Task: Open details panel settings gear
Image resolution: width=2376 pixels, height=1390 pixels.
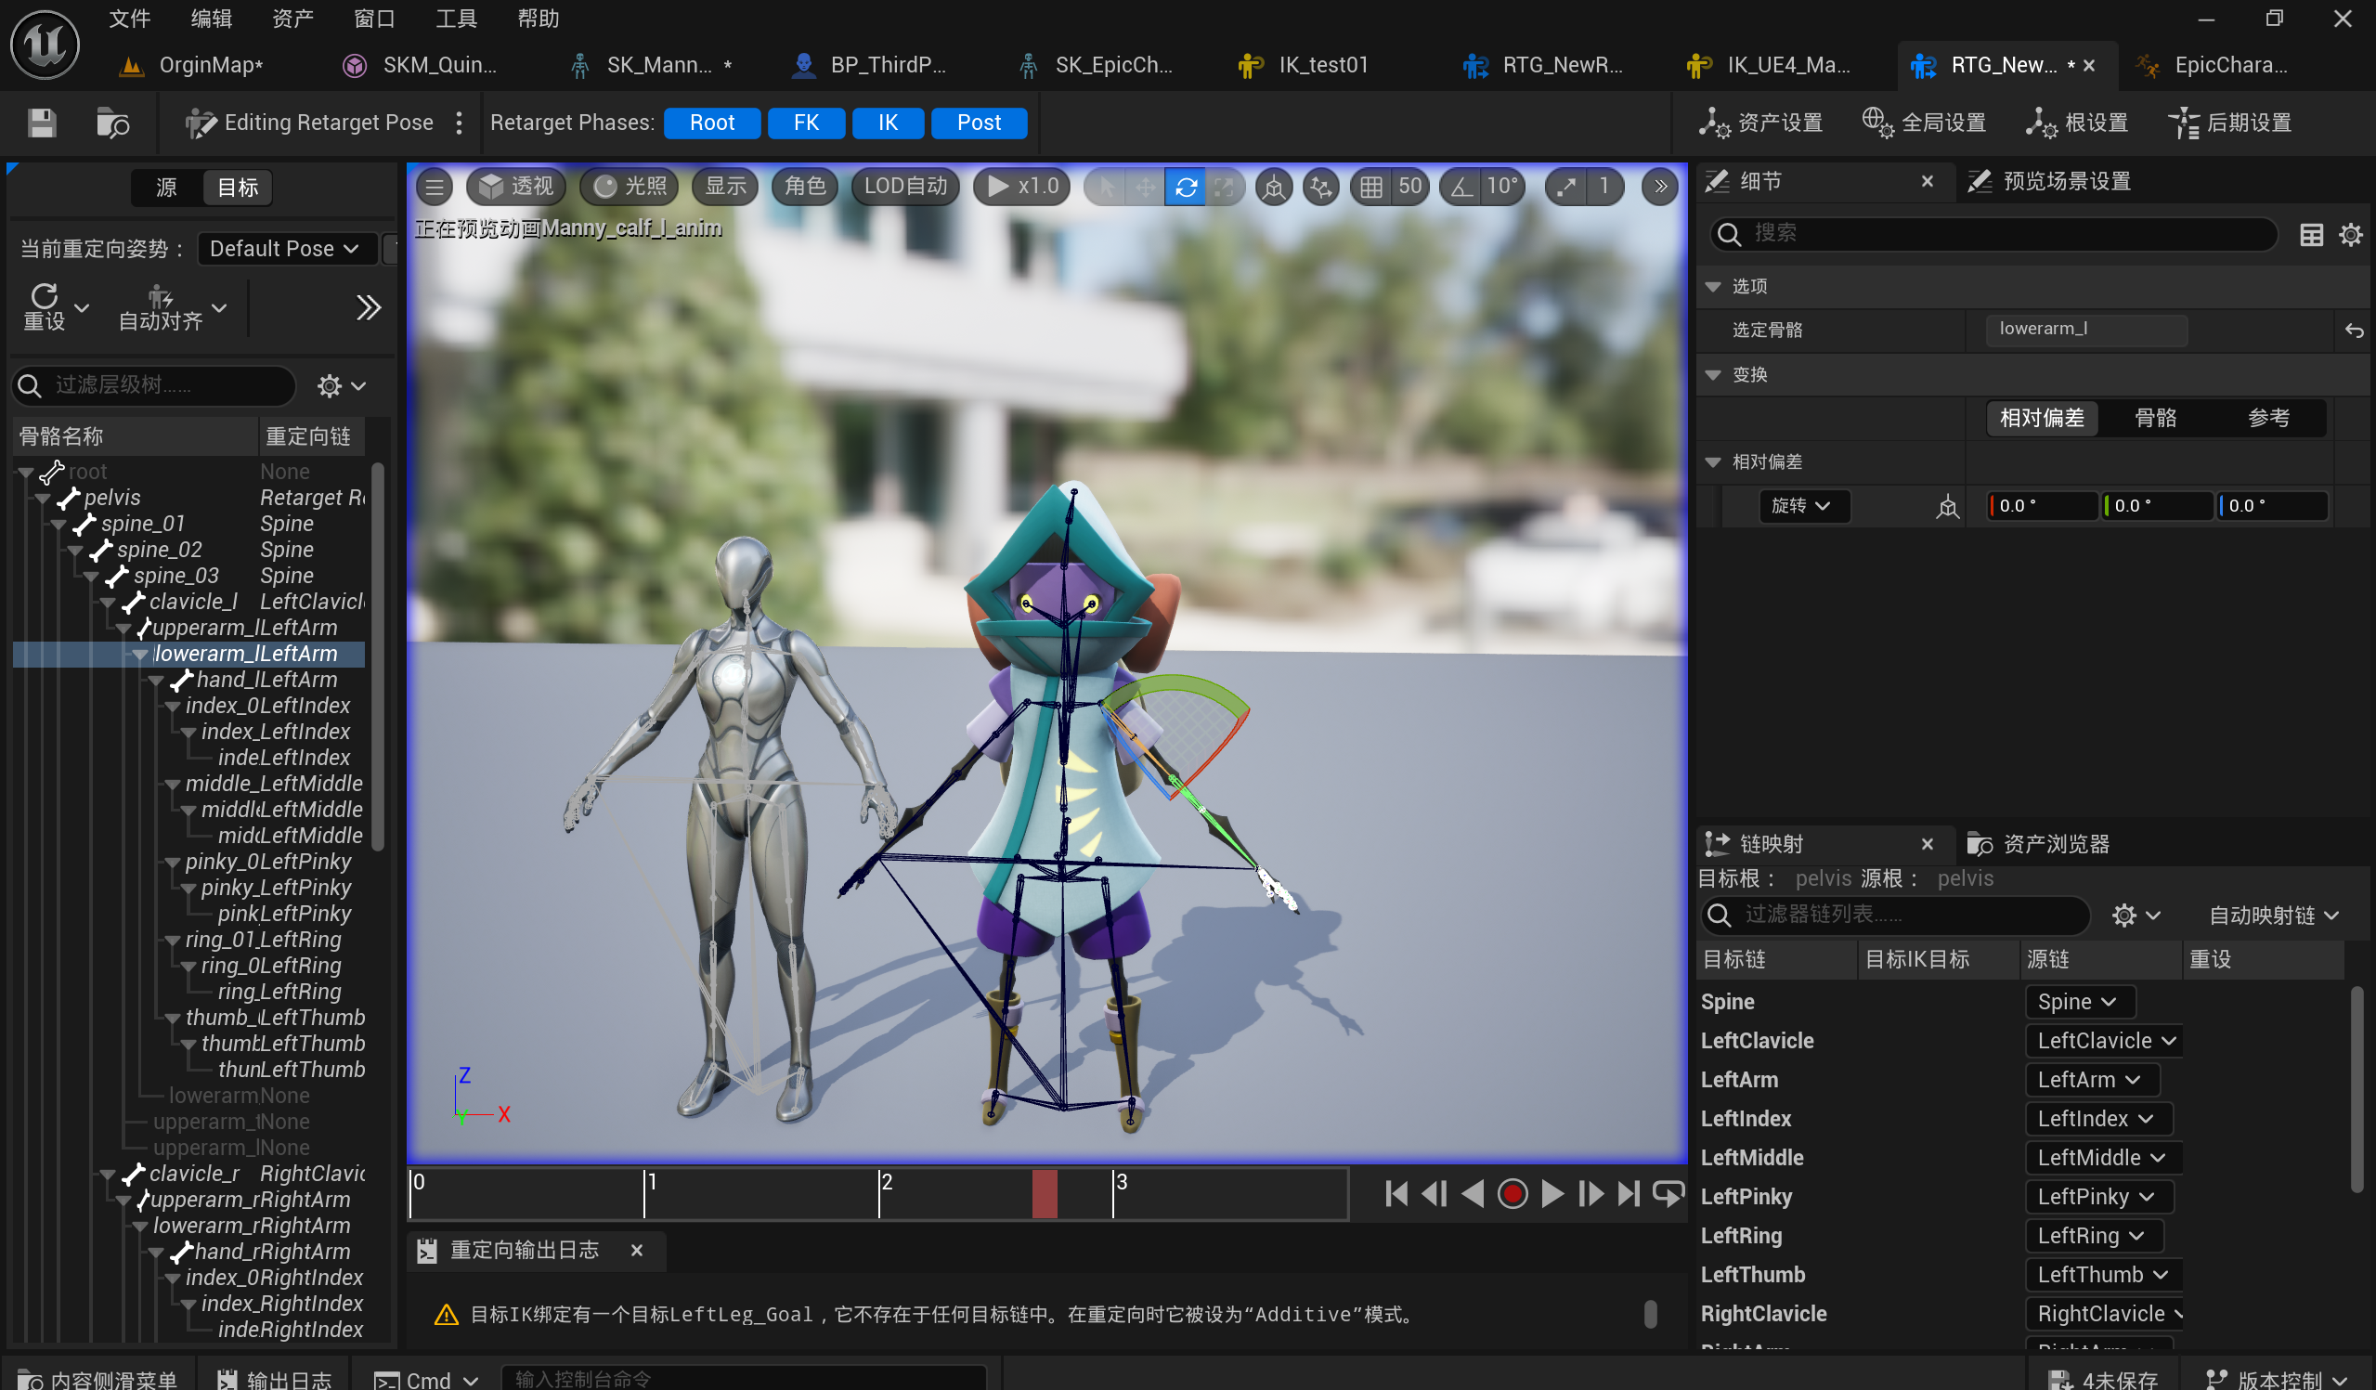Action: 2350,235
